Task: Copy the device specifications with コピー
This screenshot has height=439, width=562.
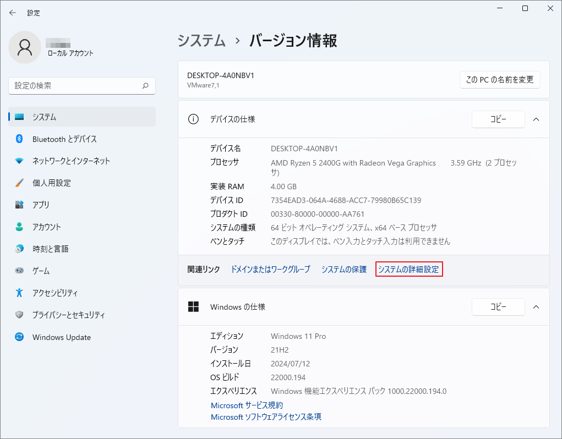Action: [x=498, y=119]
